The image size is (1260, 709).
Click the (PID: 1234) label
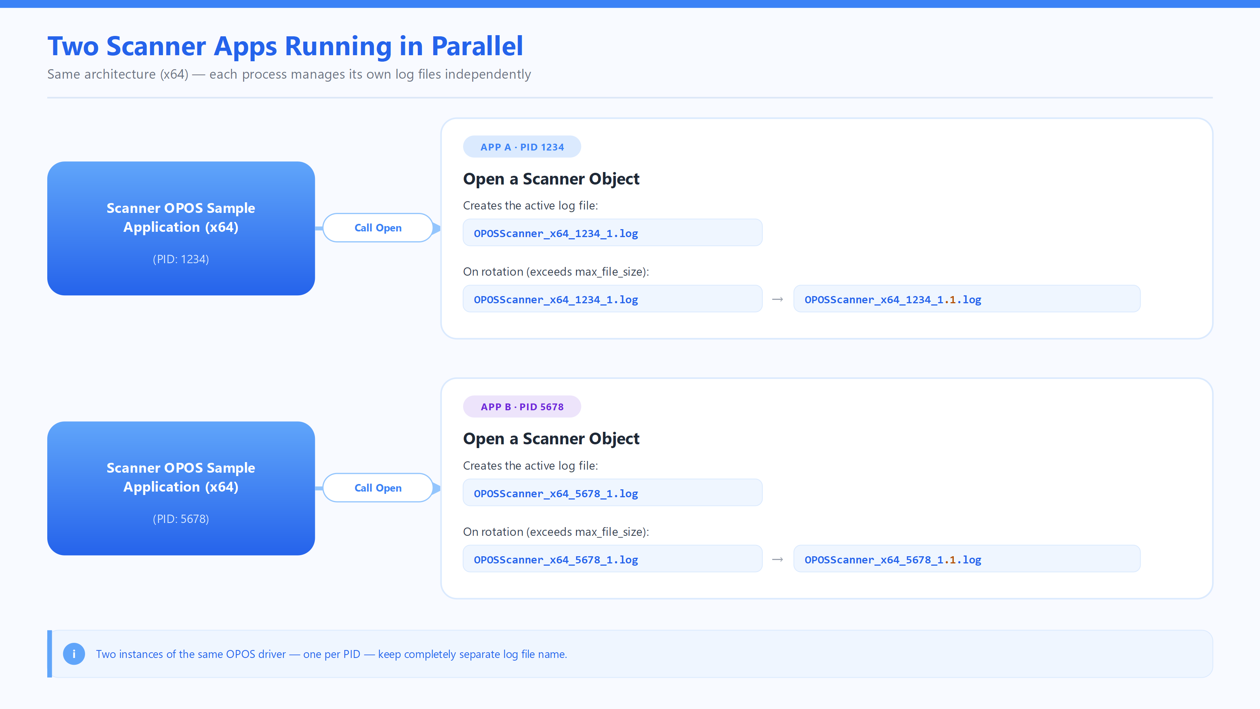[x=181, y=259]
